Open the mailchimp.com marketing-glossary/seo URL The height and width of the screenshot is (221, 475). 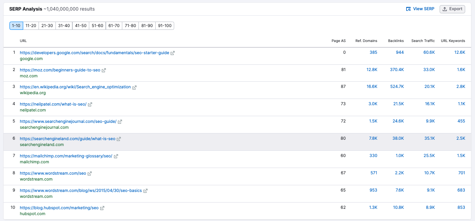(66, 156)
